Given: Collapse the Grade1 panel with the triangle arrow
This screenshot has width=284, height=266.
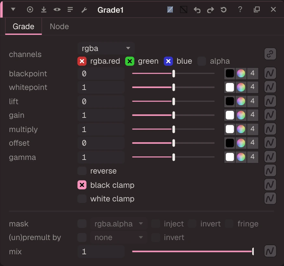Looking at the screenshot, I should (13, 9).
